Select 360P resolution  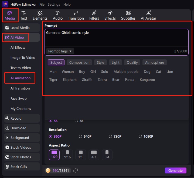click(55, 136)
